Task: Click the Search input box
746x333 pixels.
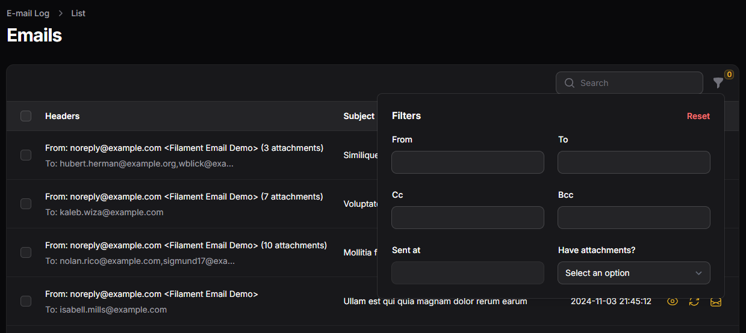Action: [638, 83]
